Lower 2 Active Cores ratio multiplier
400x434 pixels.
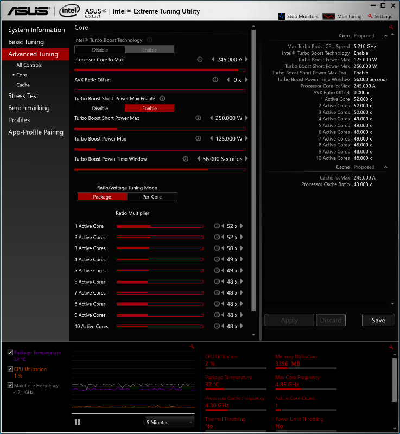pyautogui.click(x=223, y=237)
